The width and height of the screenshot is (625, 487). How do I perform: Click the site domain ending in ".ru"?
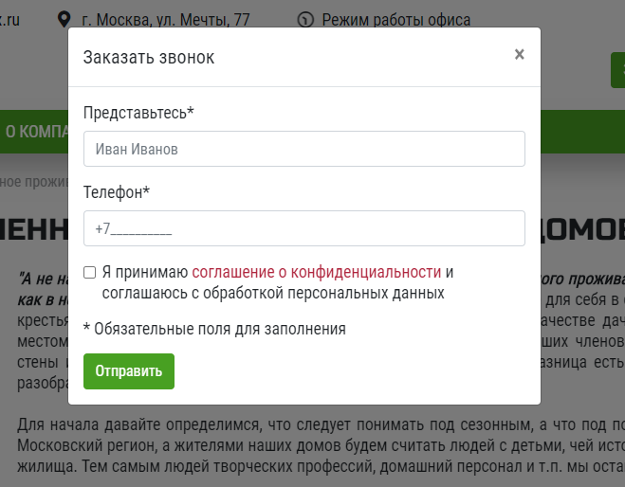click(x=9, y=19)
